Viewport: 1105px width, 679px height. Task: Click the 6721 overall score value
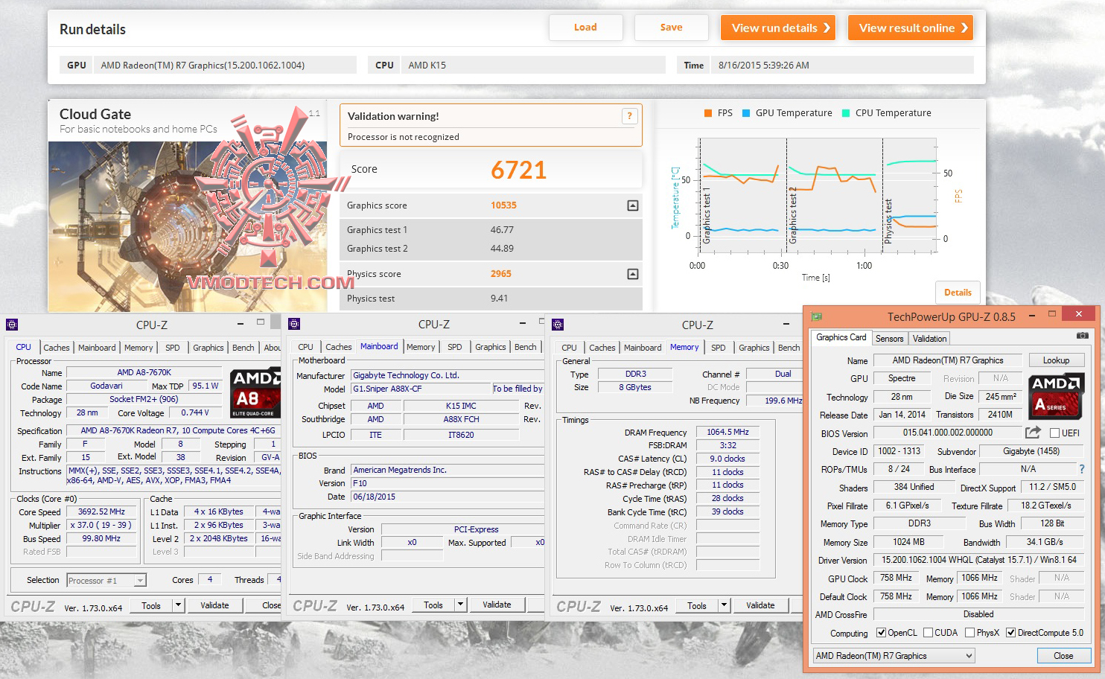click(x=518, y=170)
